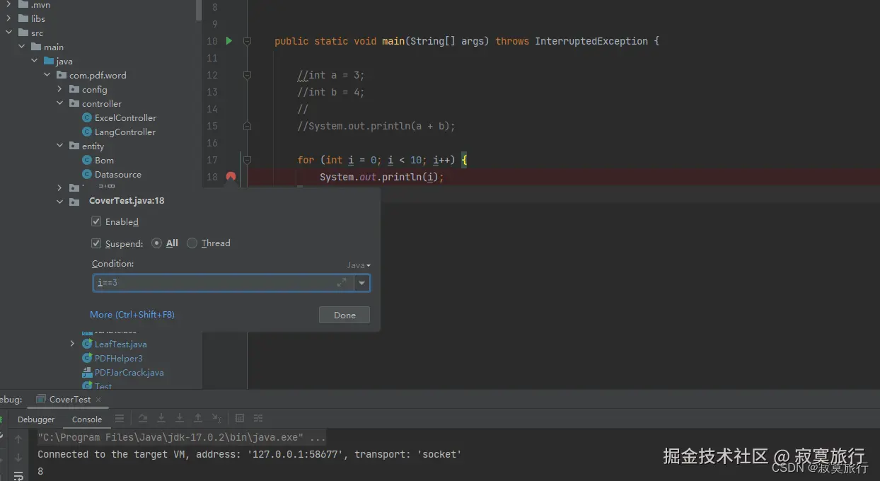880x481 pixels.
Task: Click the project tree vertical scrollbar
Action: pyautogui.click(x=199, y=11)
